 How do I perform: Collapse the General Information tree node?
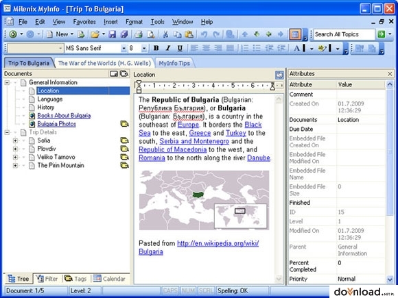click(x=7, y=82)
